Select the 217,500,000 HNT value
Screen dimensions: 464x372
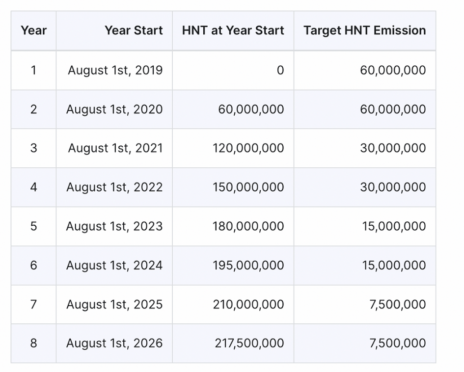[x=249, y=343]
